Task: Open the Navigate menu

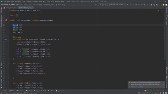Action: (18, 2)
